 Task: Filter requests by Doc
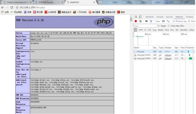coord(172,30)
